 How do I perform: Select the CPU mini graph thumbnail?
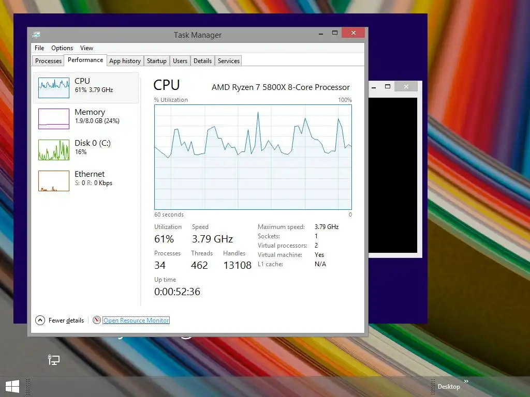pos(54,88)
